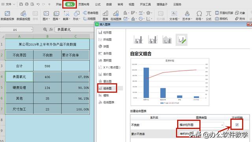Click the Redo arrow icon
The image size is (252, 142).
click(x=43, y=4)
